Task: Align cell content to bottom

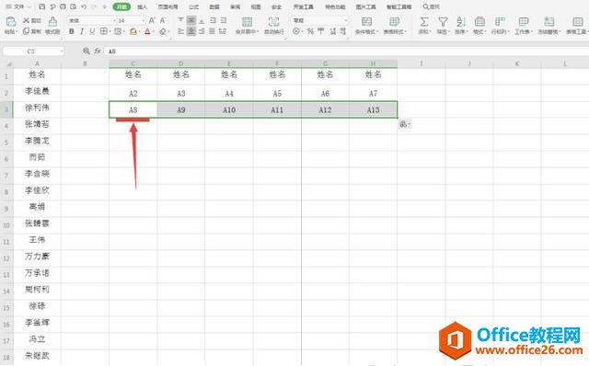Action: pos(202,20)
